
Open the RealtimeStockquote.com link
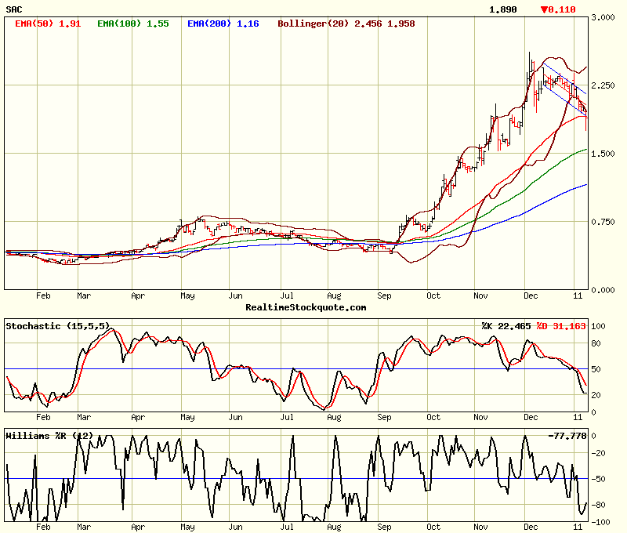tap(306, 307)
